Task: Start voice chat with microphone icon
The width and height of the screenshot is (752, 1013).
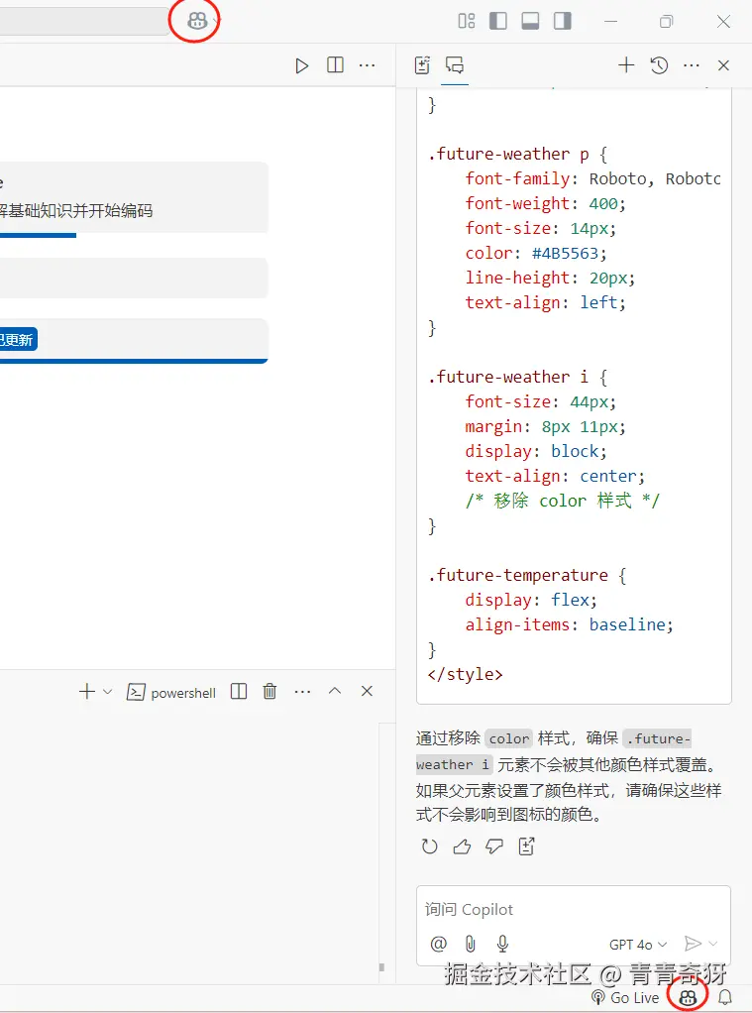Action: click(502, 944)
